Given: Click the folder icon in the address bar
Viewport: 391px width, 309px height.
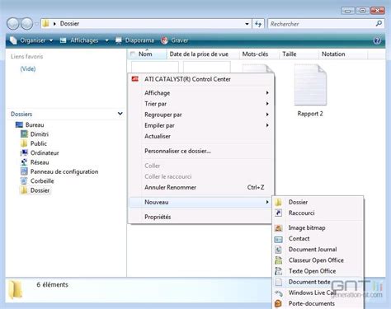Looking at the screenshot, I should tap(45, 23).
